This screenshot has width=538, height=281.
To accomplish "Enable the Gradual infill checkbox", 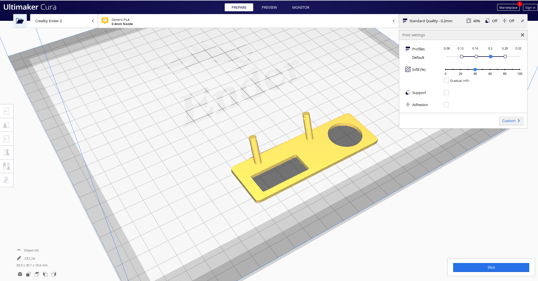I will click(x=446, y=80).
